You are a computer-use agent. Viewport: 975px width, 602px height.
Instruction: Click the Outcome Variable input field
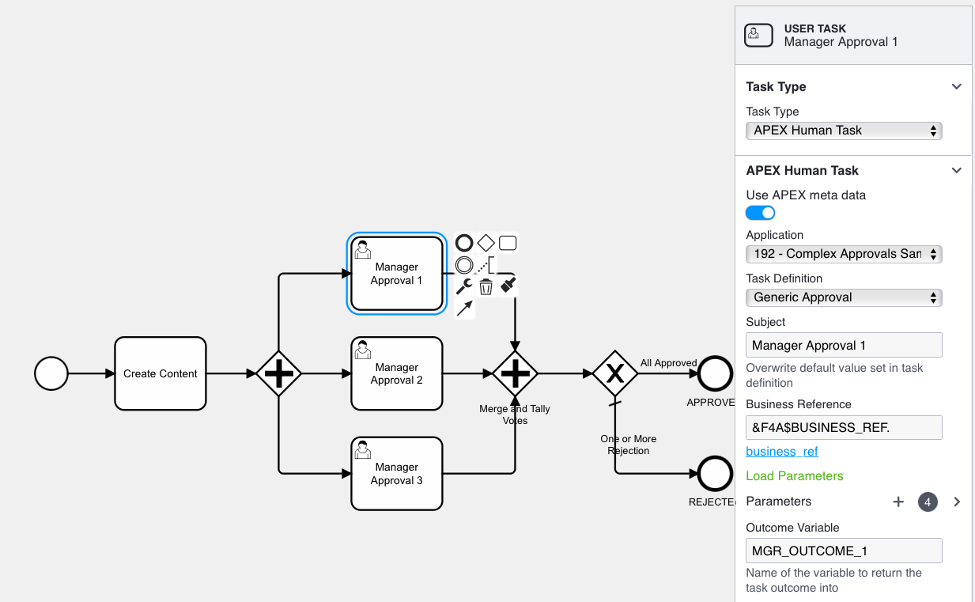coord(844,551)
